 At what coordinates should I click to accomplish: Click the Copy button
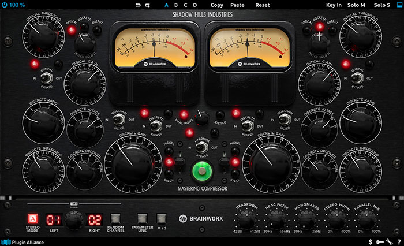tap(216, 5)
